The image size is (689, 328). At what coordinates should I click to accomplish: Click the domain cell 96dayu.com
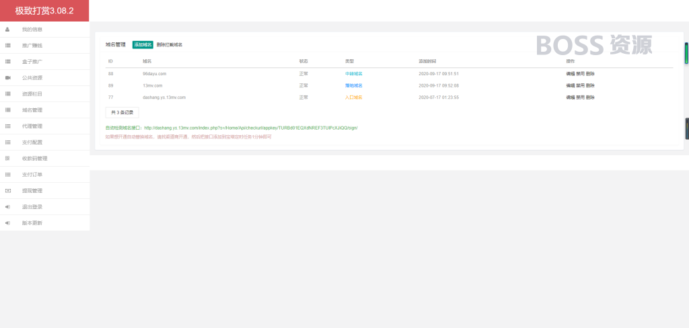click(154, 74)
